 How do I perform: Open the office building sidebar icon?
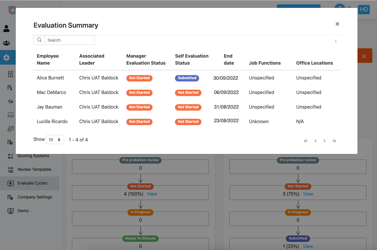pyautogui.click(x=10, y=74)
